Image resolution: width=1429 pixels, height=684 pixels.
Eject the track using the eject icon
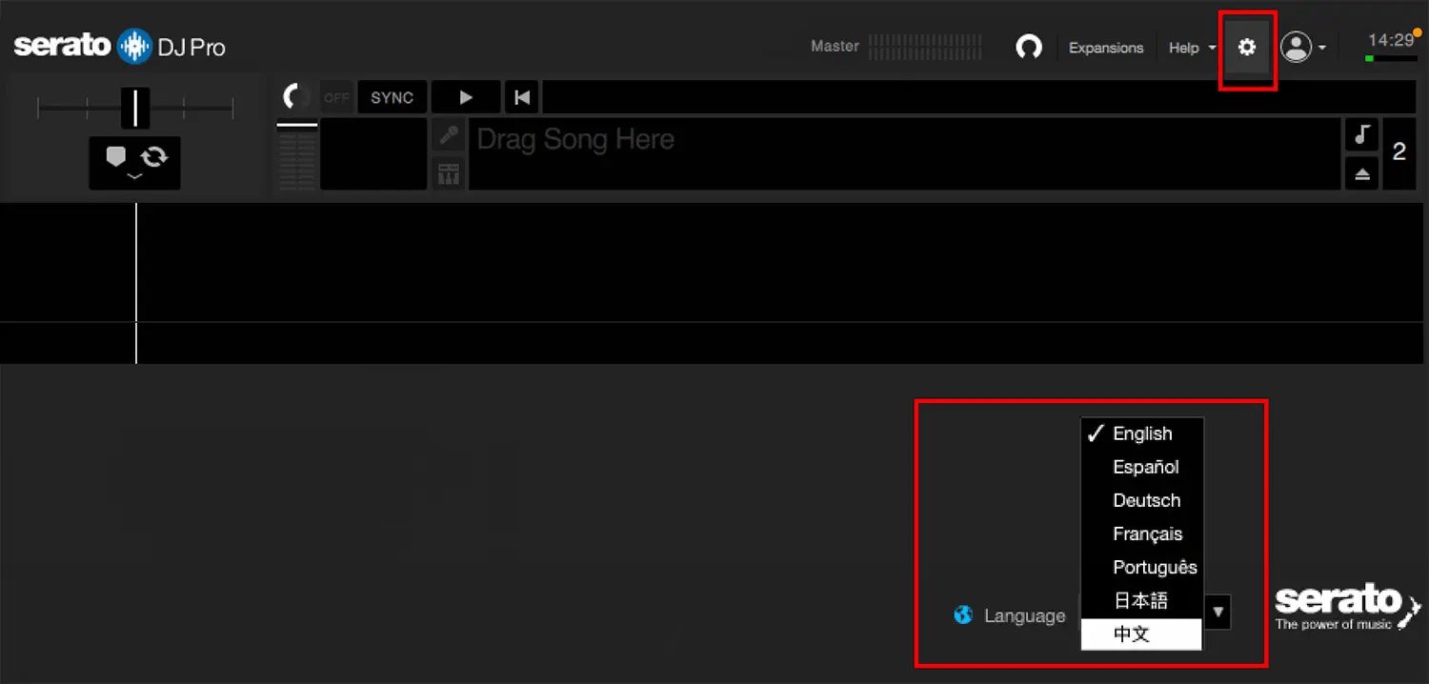coord(1360,173)
